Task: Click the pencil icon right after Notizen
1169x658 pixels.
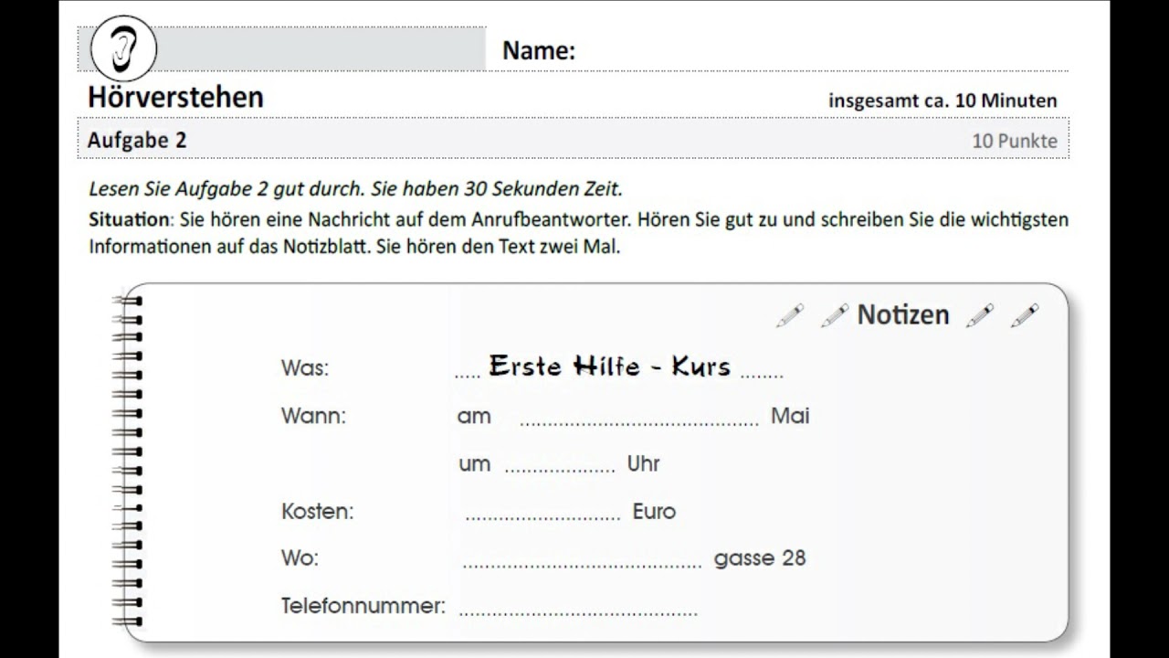Action: tap(980, 315)
